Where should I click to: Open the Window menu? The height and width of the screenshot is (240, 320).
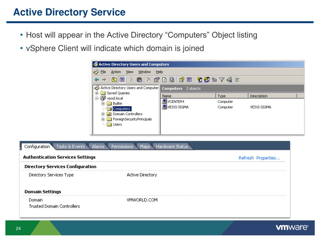144,72
